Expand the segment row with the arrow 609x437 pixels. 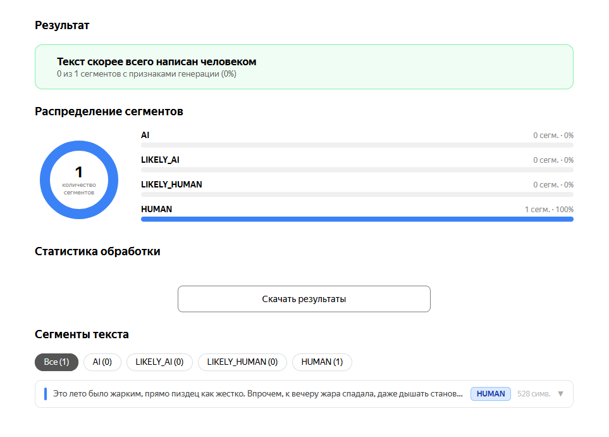click(560, 394)
